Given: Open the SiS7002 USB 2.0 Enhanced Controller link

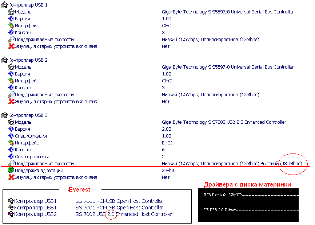Looking at the screenshot, I should click(x=224, y=122).
